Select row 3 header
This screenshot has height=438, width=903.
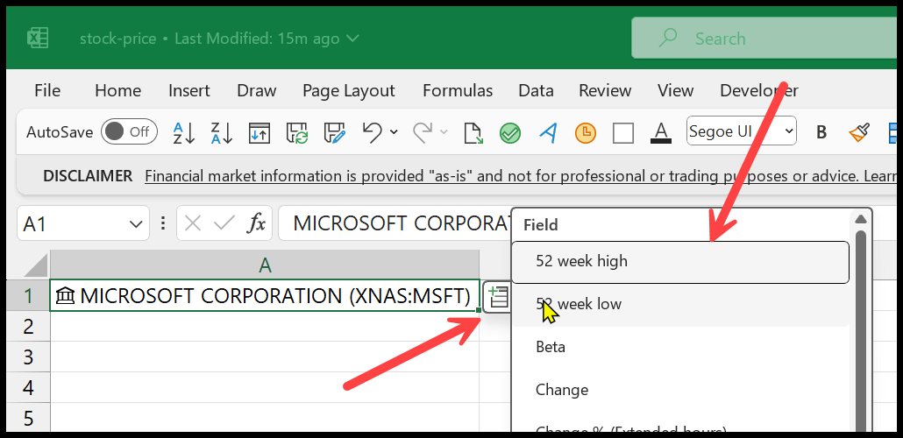coord(28,357)
